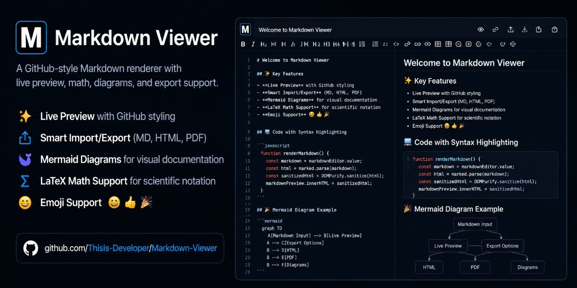Apply italic formatting from the toolbar

coord(253,44)
